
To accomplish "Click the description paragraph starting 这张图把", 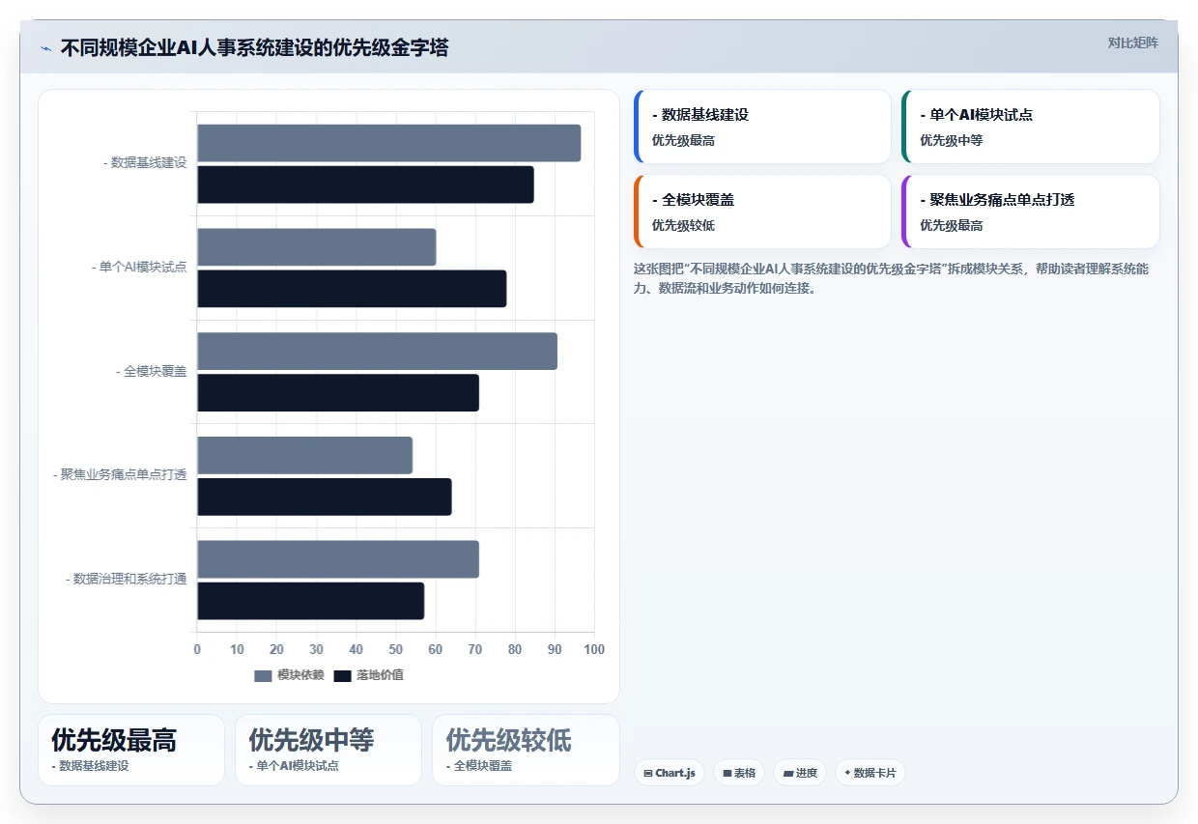I will [891, 278].
